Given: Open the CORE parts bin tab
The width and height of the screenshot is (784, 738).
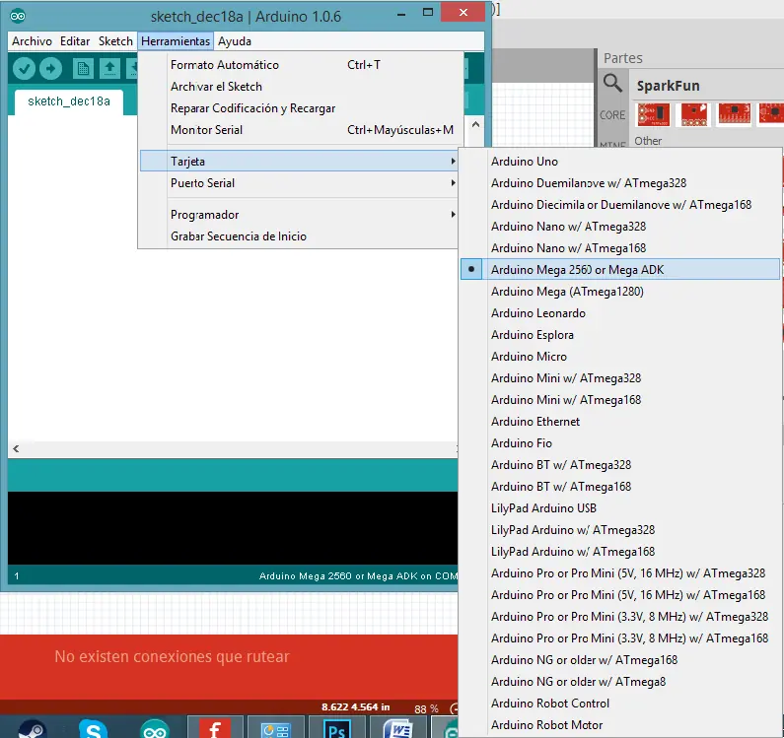Looking at the screenshot, I should (612, 115).
